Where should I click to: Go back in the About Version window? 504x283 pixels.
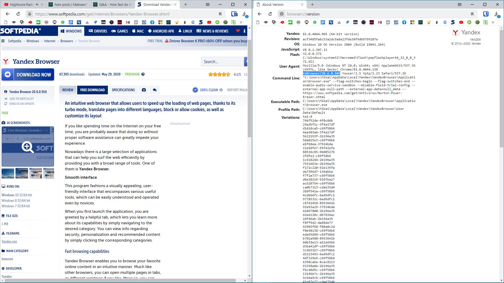click(260, 14)
